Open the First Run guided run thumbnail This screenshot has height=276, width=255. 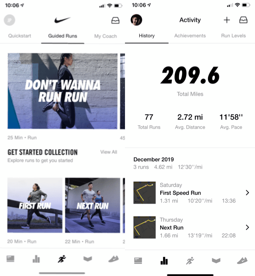point(35,205)
